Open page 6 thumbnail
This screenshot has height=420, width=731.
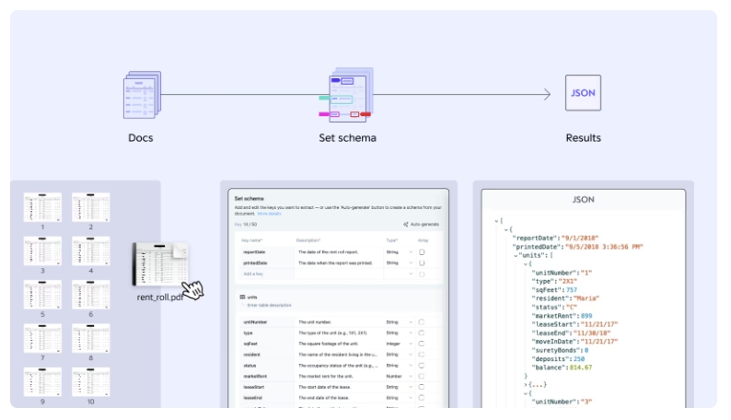click(91, 295)
